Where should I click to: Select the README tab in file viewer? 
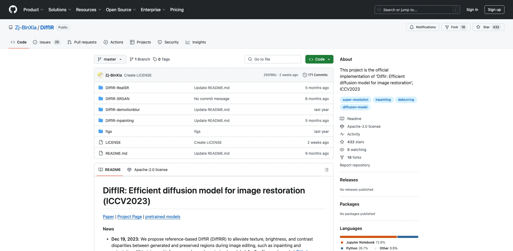click(110, 170)
